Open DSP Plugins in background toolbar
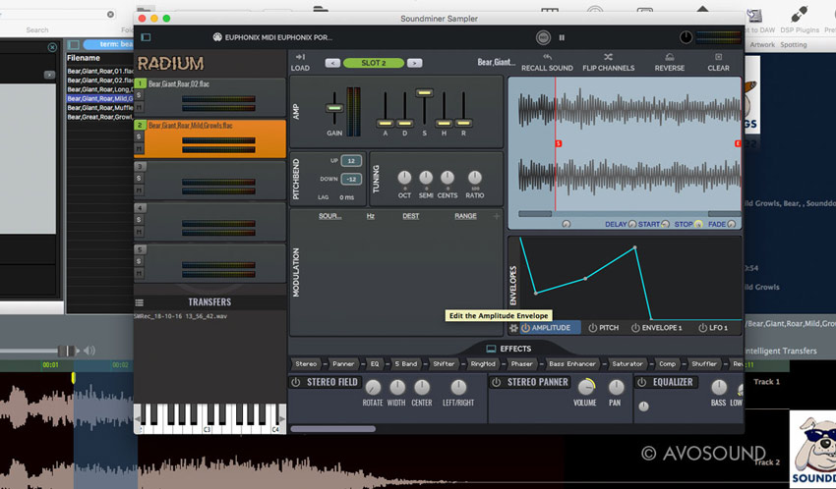Screen dimensions: 836x489 [799, 20]
